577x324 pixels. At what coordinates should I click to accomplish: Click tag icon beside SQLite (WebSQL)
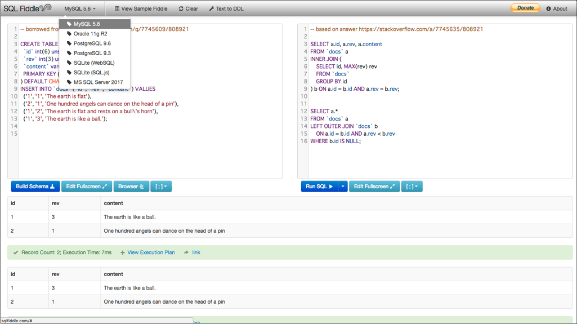(69, 63)
